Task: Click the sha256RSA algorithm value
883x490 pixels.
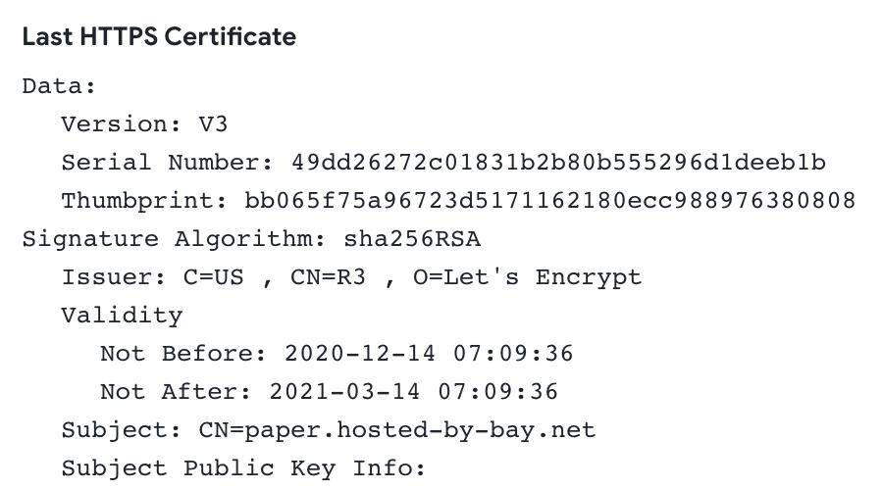Action: coord(412,239)
